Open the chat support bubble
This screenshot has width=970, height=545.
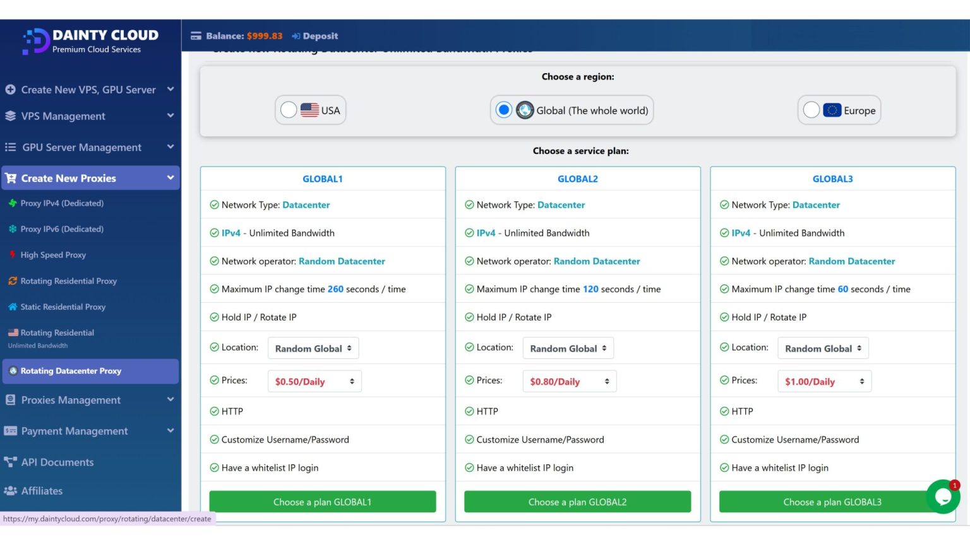[x=942, y=497]
